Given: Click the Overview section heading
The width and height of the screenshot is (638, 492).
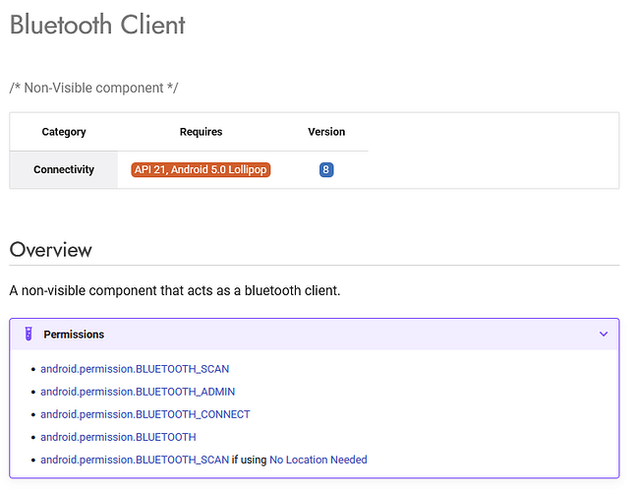Looking at the screenshot, I should click(x=51, y=249).
